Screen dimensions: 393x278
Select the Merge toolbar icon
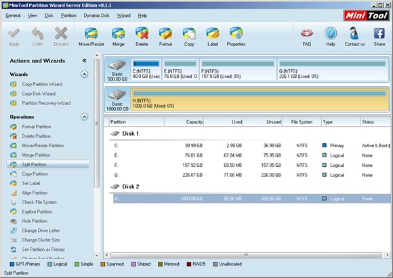[119, 33]
